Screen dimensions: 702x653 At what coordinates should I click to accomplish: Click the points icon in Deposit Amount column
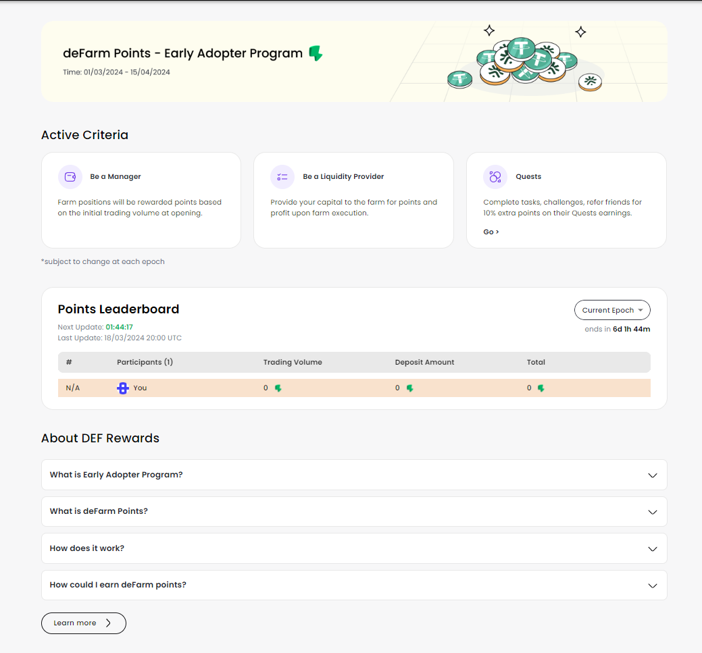pyautogui.click(x=409, y=388)
